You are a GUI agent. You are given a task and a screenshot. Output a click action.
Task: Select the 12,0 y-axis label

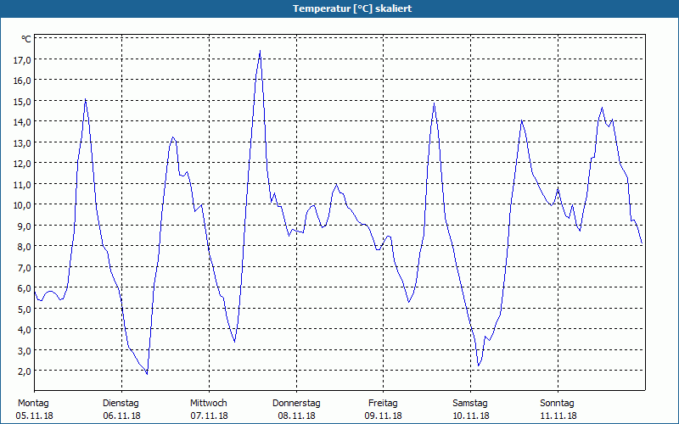tap(22, 164)
